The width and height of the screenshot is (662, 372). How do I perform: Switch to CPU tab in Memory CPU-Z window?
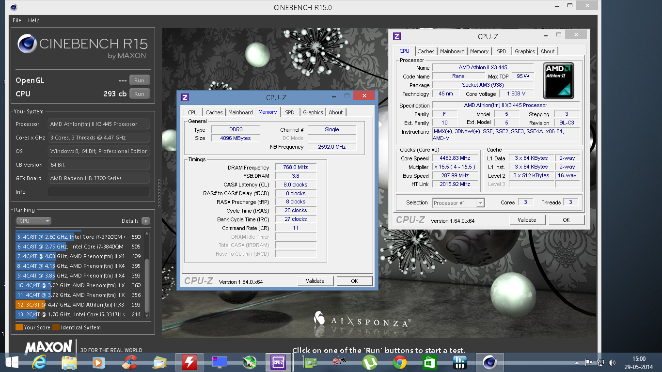[x=192, y=112]
